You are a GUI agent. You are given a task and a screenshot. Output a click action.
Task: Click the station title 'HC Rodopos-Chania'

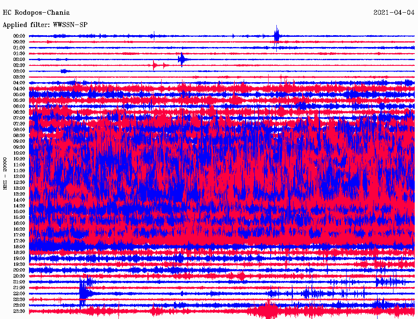(36, 13)
